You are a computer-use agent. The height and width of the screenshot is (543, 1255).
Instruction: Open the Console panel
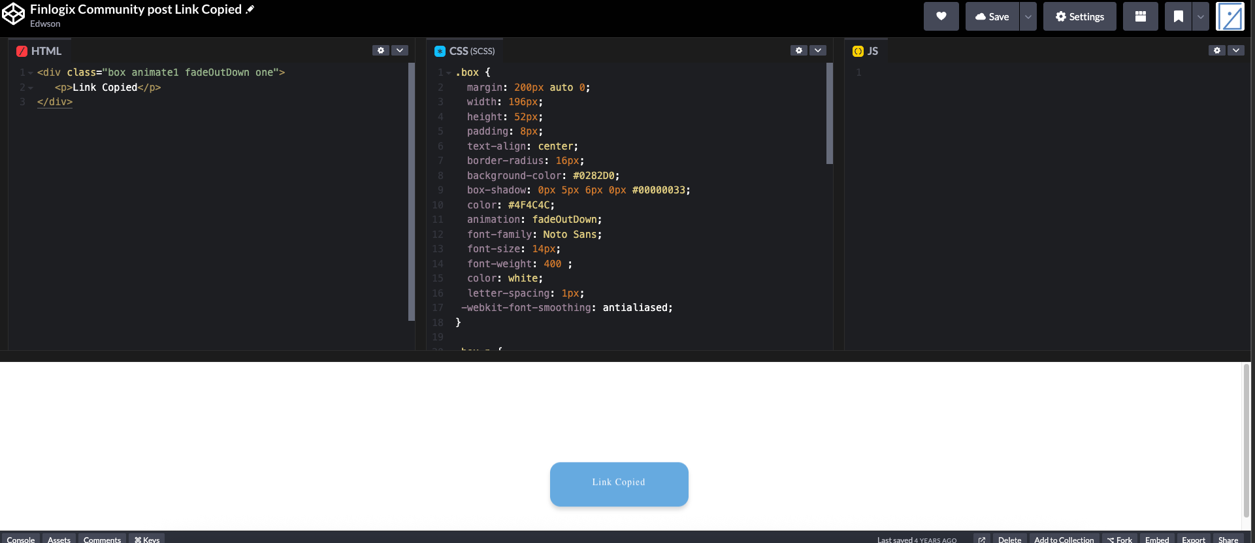pyautogui.click(x=21, y=539)
